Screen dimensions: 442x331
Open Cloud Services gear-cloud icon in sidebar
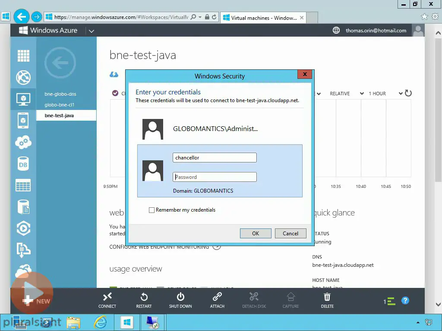(23, 142)
